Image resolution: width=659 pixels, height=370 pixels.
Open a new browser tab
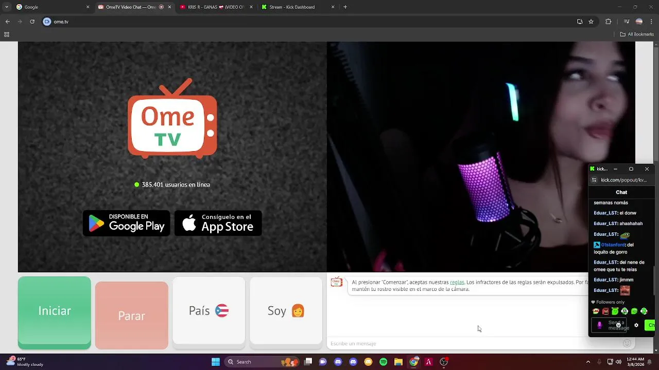click(x=345, y=7)
